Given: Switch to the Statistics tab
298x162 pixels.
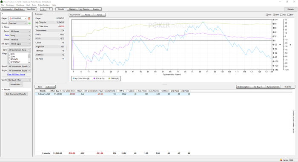Looking at the screenshot, I should (x=73, y=9).
